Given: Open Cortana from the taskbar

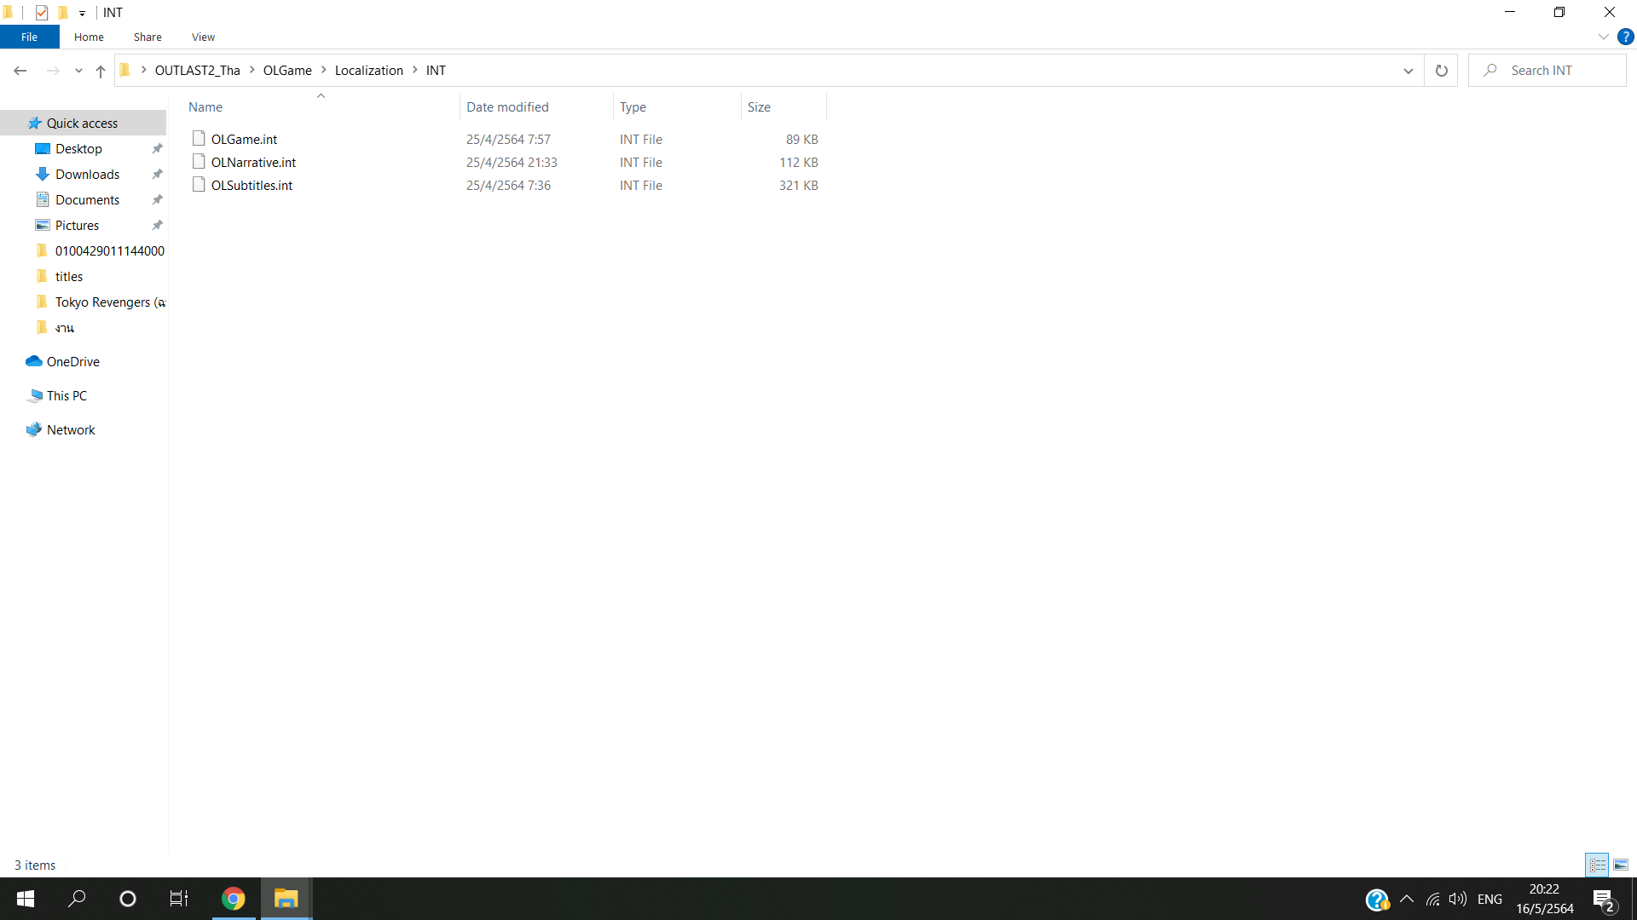Looking at the screenshot, I should pos(128,899).
